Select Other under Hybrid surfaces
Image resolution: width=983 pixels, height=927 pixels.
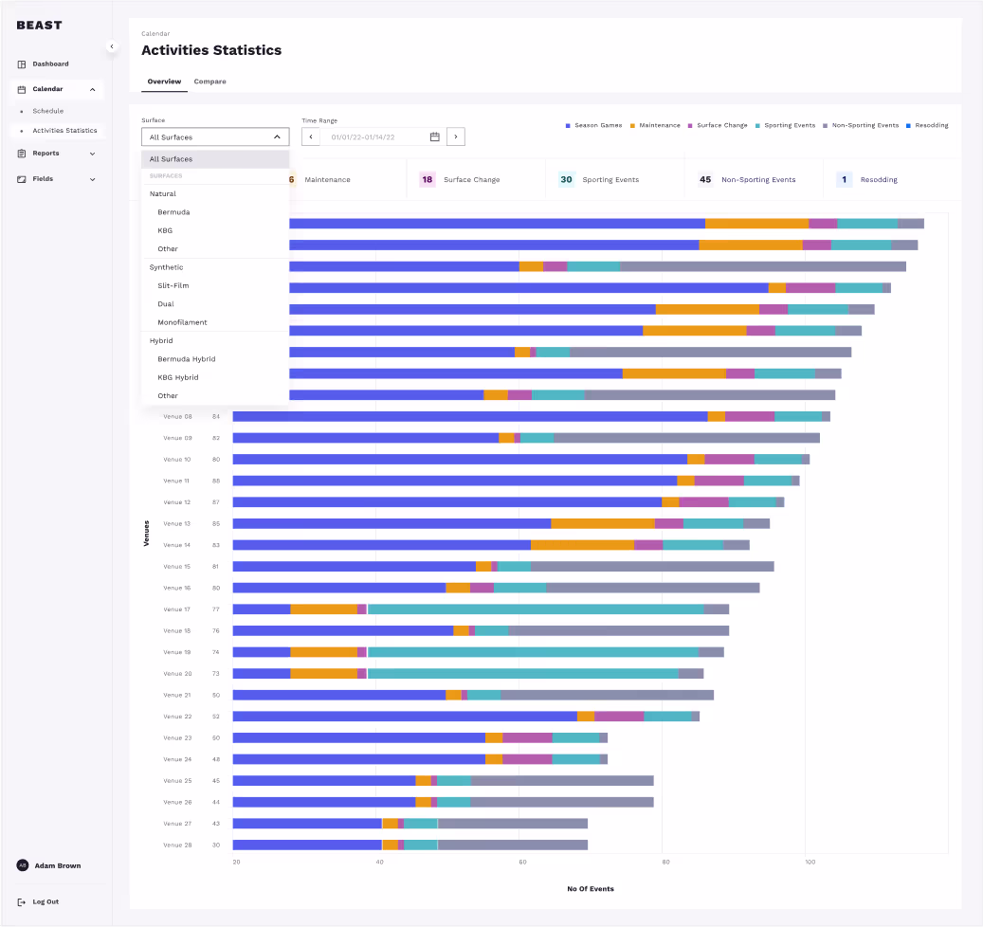(215, 395)
